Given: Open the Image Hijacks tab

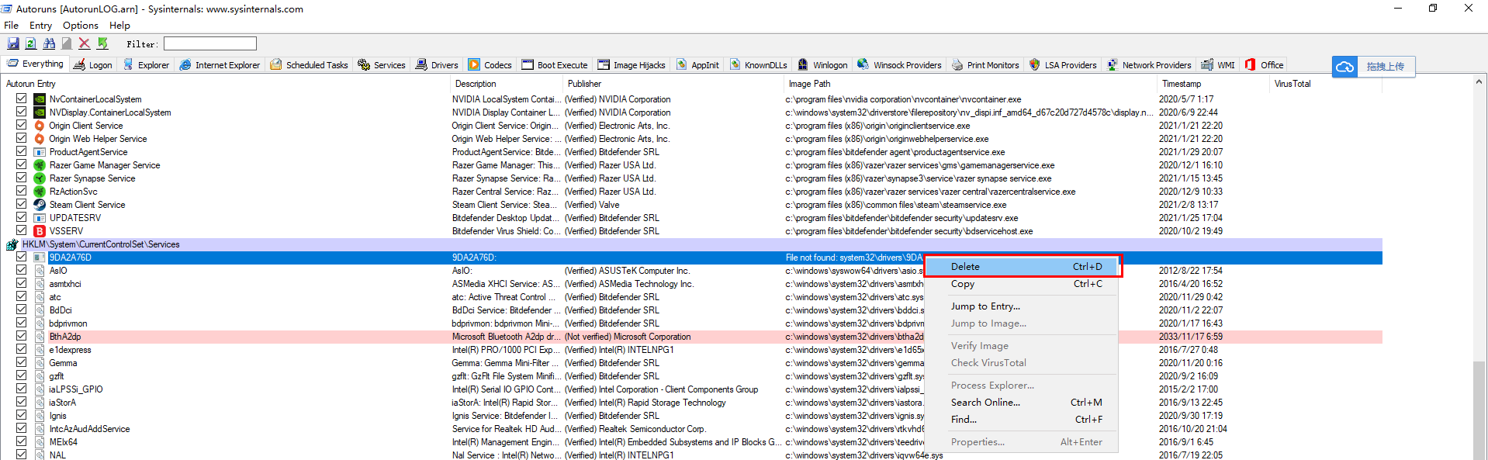Looking at the screenshot, I should click(x=632, y=65).
